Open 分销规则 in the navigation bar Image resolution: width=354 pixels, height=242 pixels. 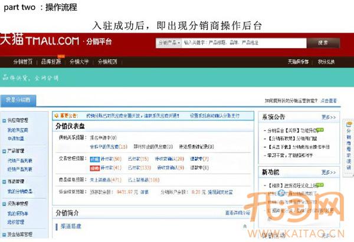coord(107,61)
